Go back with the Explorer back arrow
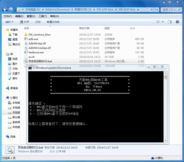The height and width of the screenshot is (162, 184). point(5,10)
